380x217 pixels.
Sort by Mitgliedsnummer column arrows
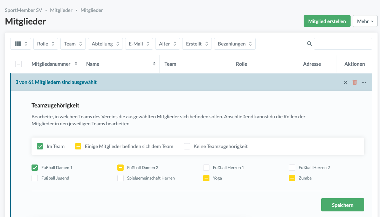[76, 64]
